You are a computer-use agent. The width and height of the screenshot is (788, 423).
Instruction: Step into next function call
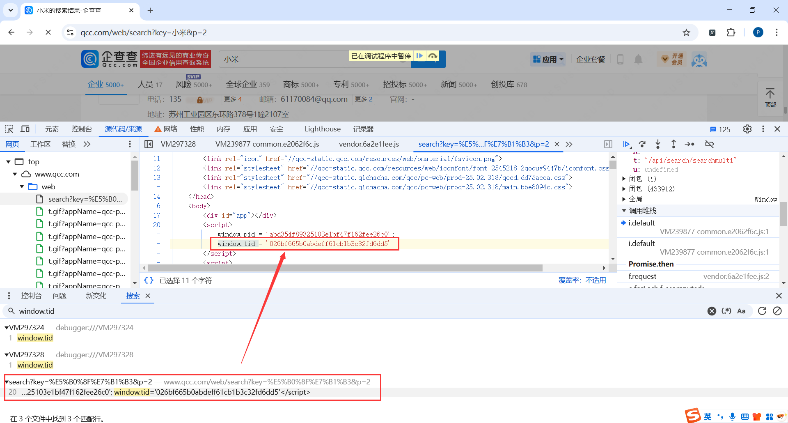[658, 144]
